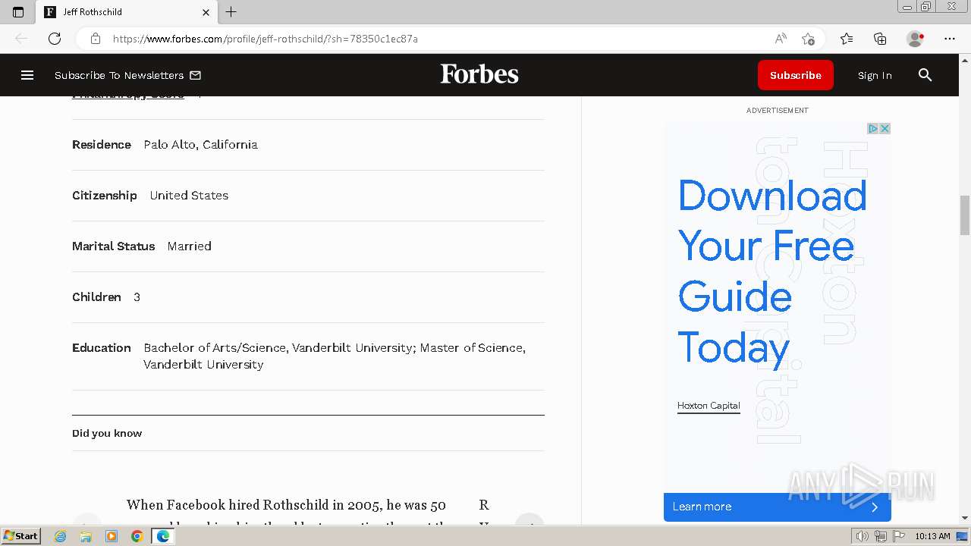Select the Jeff Rothschild browser tab
Viewport: 971px width, 546px height.
pos(127,12)
